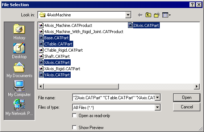
Task: Expand the Look in folder dropdown
Action: tap(128, 15)
